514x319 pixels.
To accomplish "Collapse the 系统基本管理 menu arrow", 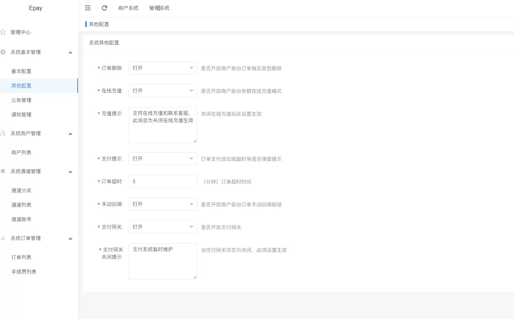I will 70,52.
